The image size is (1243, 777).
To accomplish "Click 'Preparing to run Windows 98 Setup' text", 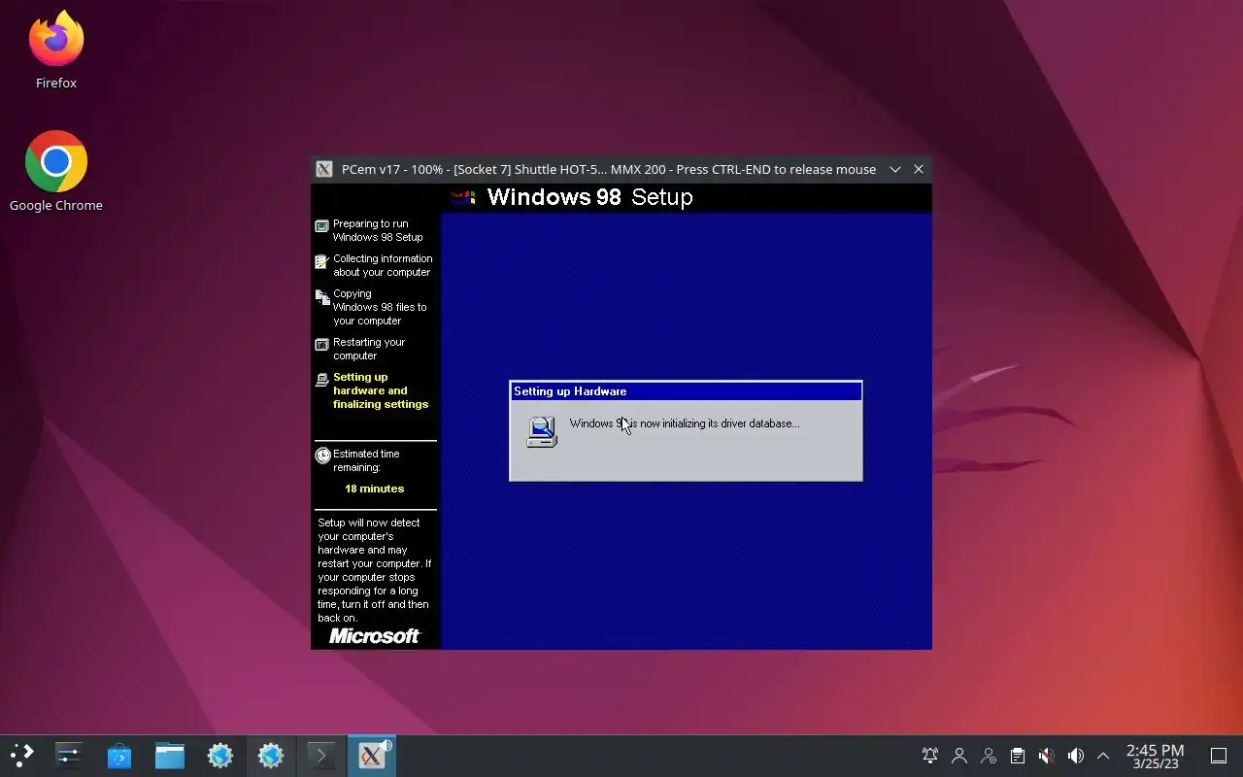I will click(378, 230).
